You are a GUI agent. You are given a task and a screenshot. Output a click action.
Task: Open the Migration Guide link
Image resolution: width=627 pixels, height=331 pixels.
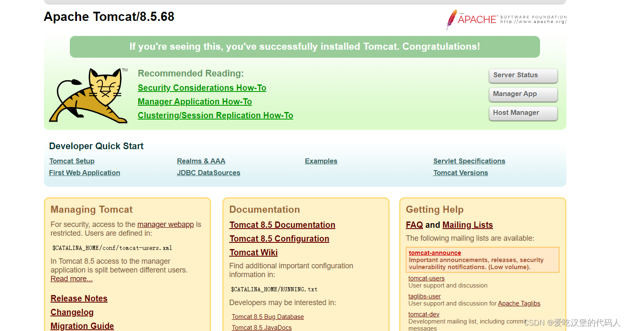[82, 326]
